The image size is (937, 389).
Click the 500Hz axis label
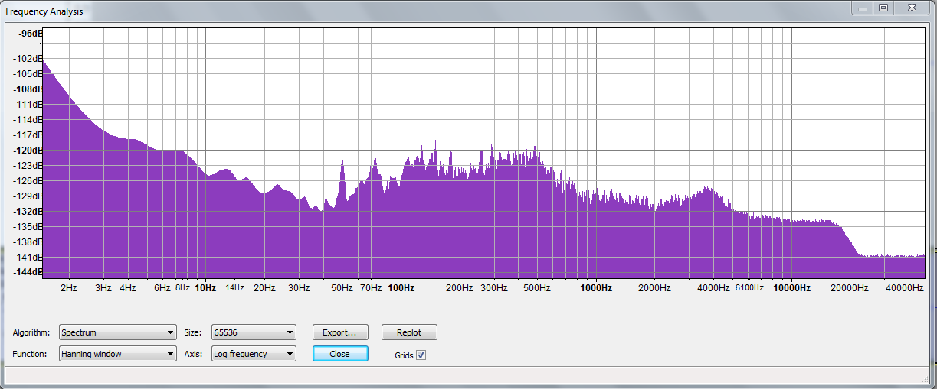point(537,288)
